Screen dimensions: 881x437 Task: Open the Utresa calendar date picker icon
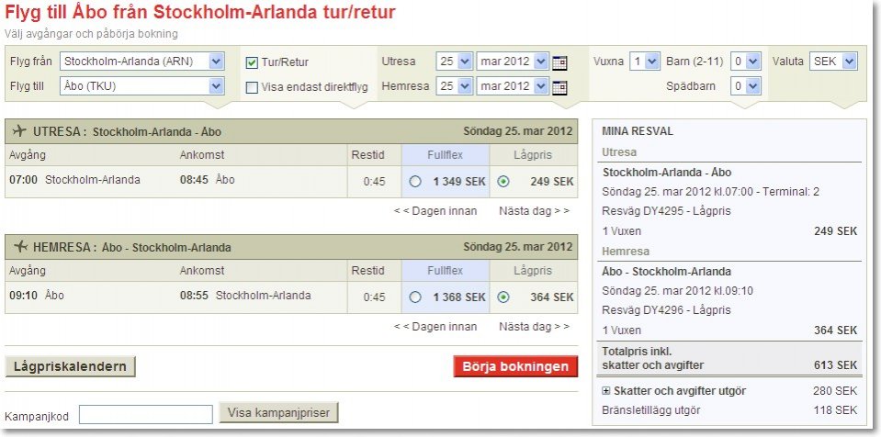coord(560,62)
